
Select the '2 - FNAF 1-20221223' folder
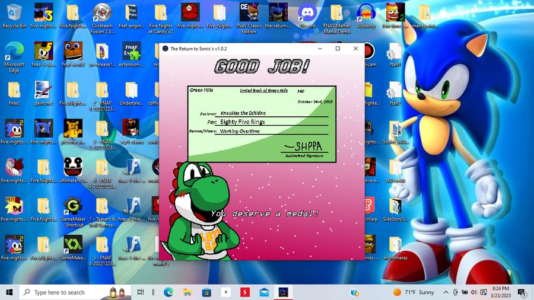(102, 96)
